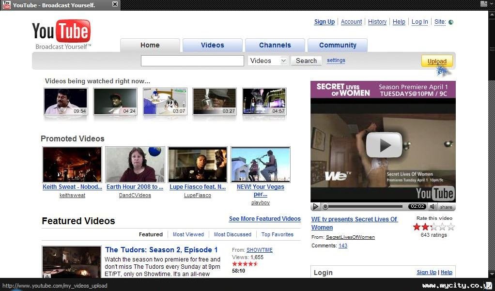Open the watched video thumbnail lasting 03:07
This screenshot has height=291, width=495.
pos(165,101)
